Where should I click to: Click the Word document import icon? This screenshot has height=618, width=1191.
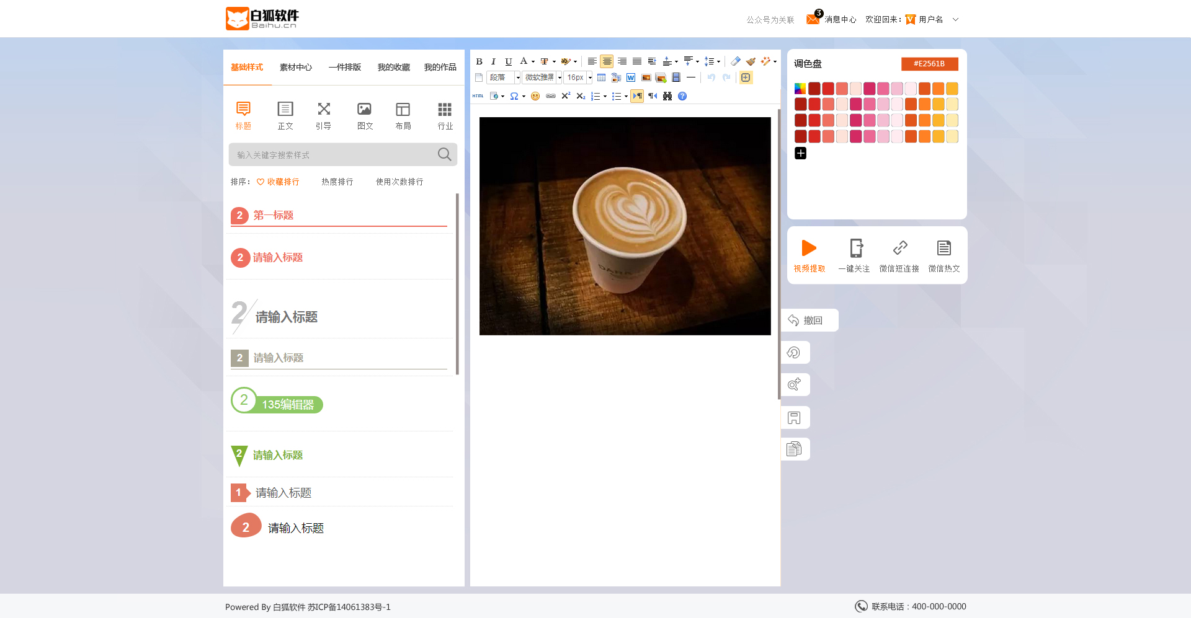point(631,77)
